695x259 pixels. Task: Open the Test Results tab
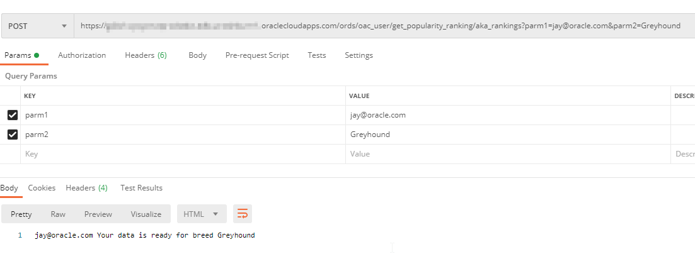pos(141,188)
